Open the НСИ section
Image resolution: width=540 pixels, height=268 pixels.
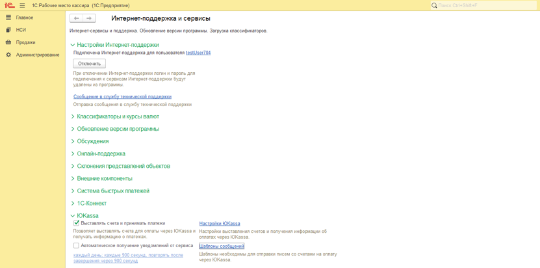click(x=21, y=30)
